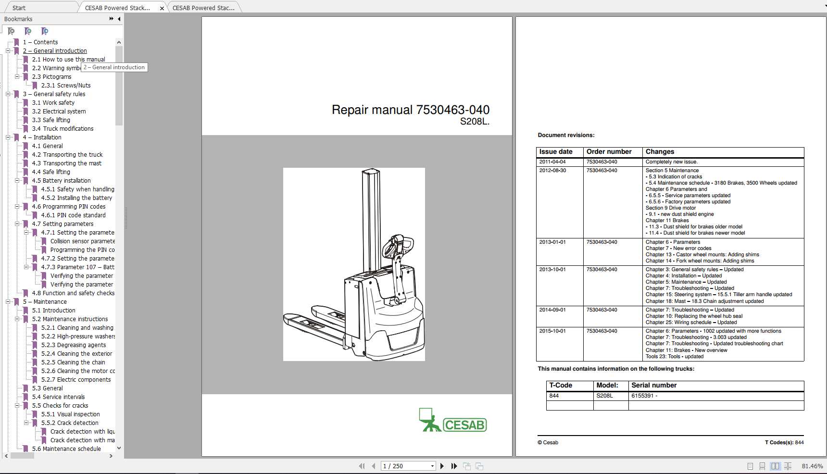Open bookmark 3.4 Truck modifications
This screenshot has width=827, height=474.
pos(63,129)
